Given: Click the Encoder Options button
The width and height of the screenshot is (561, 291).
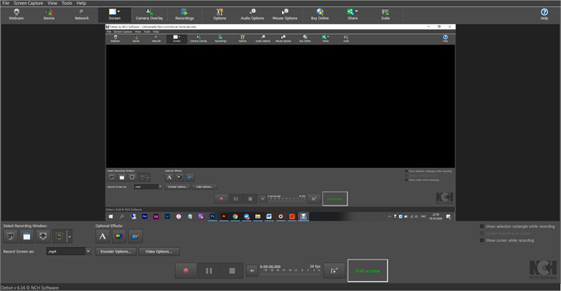Looking at the screenshot, I should (x=116, y=252).
